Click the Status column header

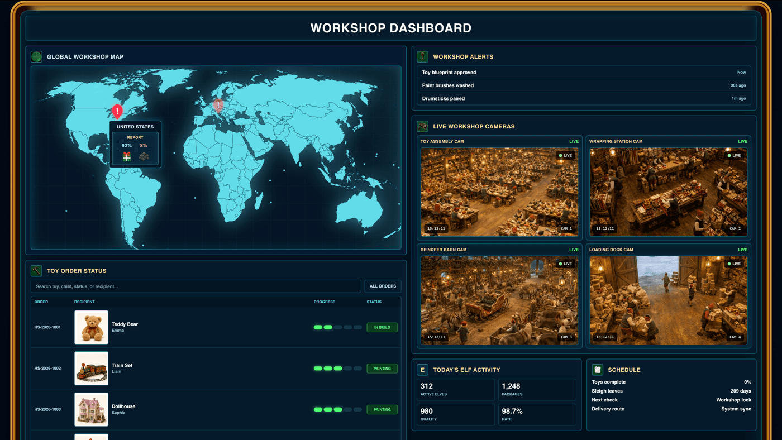coord(374,302)
